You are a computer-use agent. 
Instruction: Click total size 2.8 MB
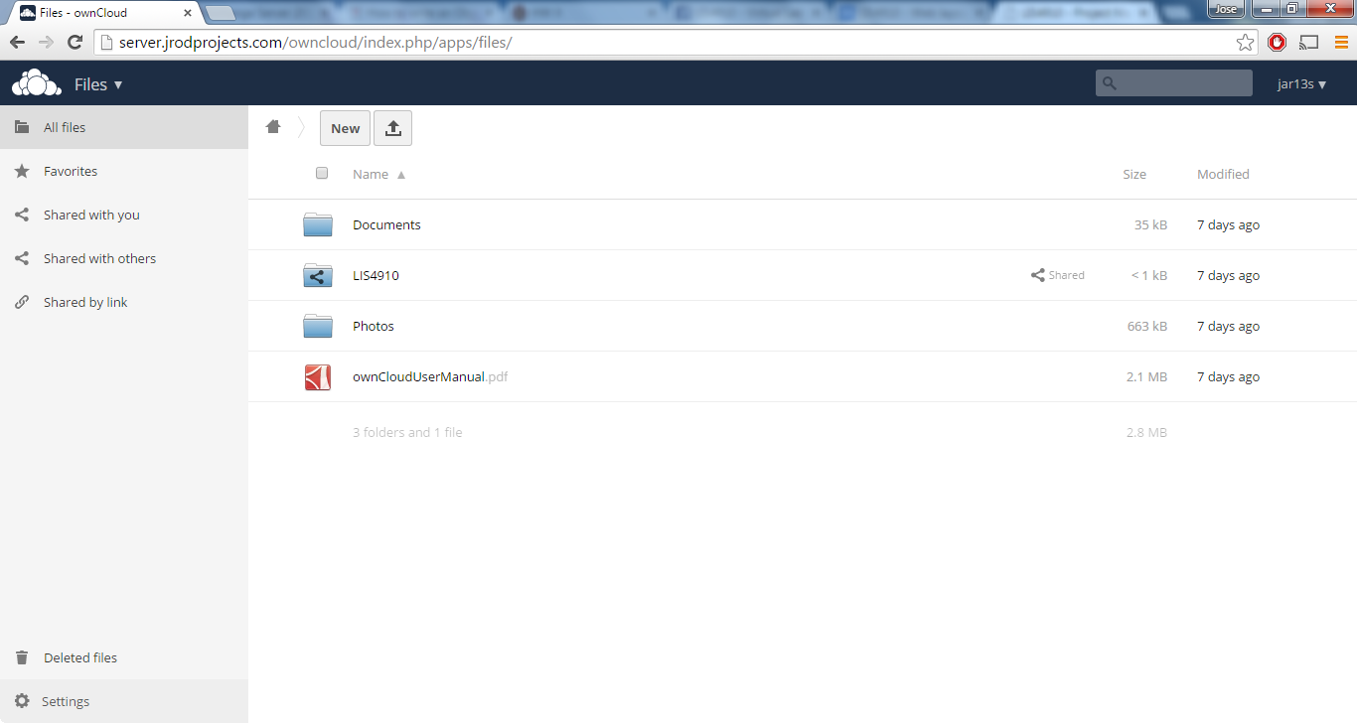(1147, 432)
